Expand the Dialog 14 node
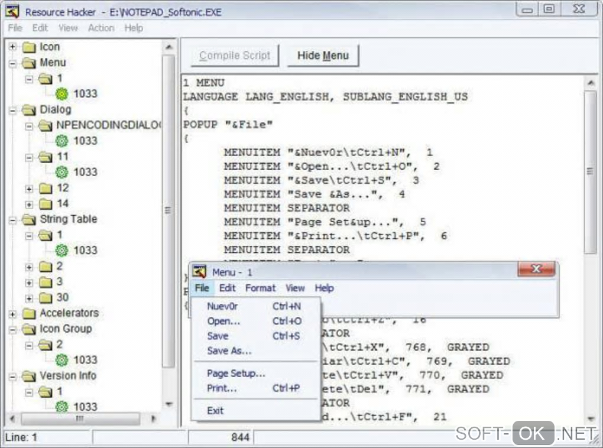This screenshot has width=603, height=448. coord(29,204)
